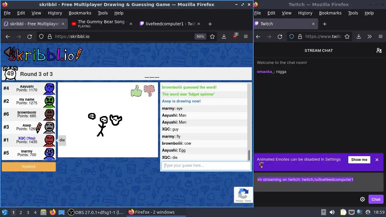Click the shield tracking protection icon for skribbl.io

pos(41,36)
